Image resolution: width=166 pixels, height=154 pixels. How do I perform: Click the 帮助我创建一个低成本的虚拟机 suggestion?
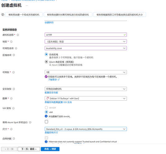point(24,15)
